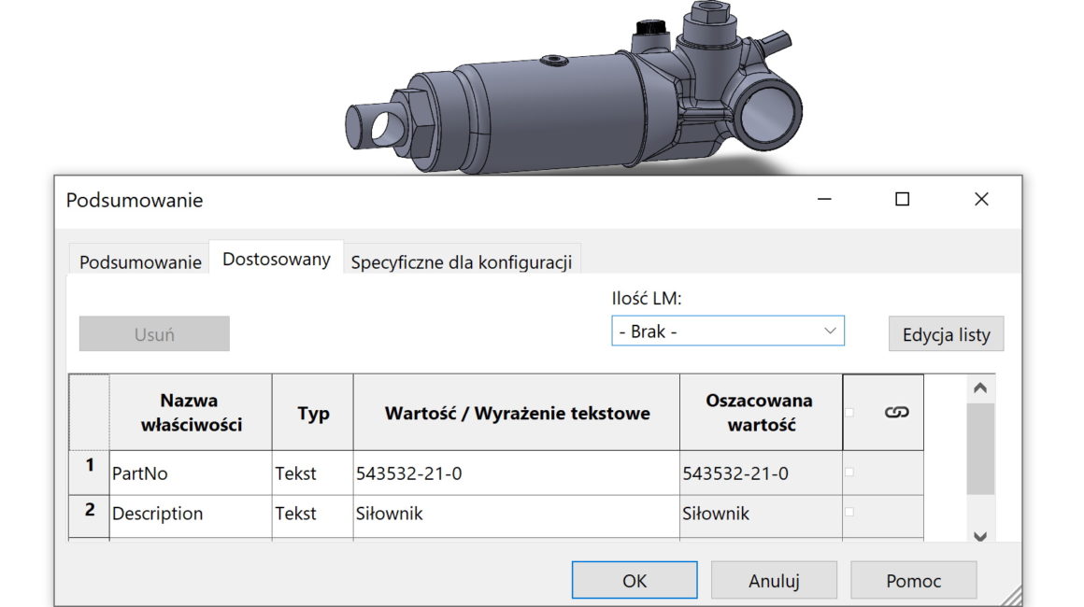Screen dimensions: 1084x607
Task: Close the Podsumowanie dialog with X
Action: (980, 199)
